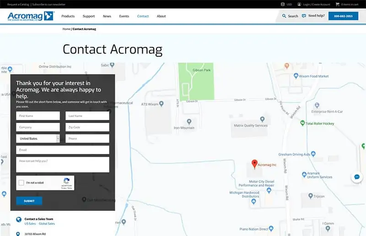Click the ATS Wixom map pin
366x236 pixels.
click(x=161, y=104)
